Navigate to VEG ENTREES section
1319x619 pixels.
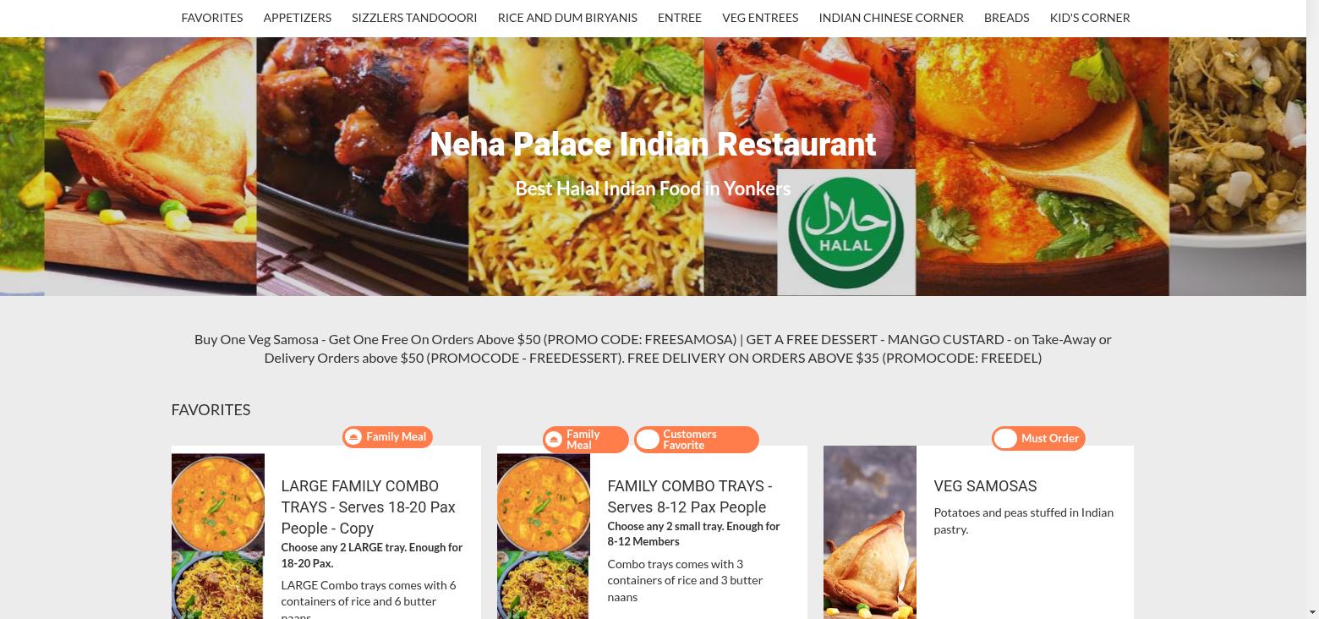pyautogui.click(x=760, y=17)
